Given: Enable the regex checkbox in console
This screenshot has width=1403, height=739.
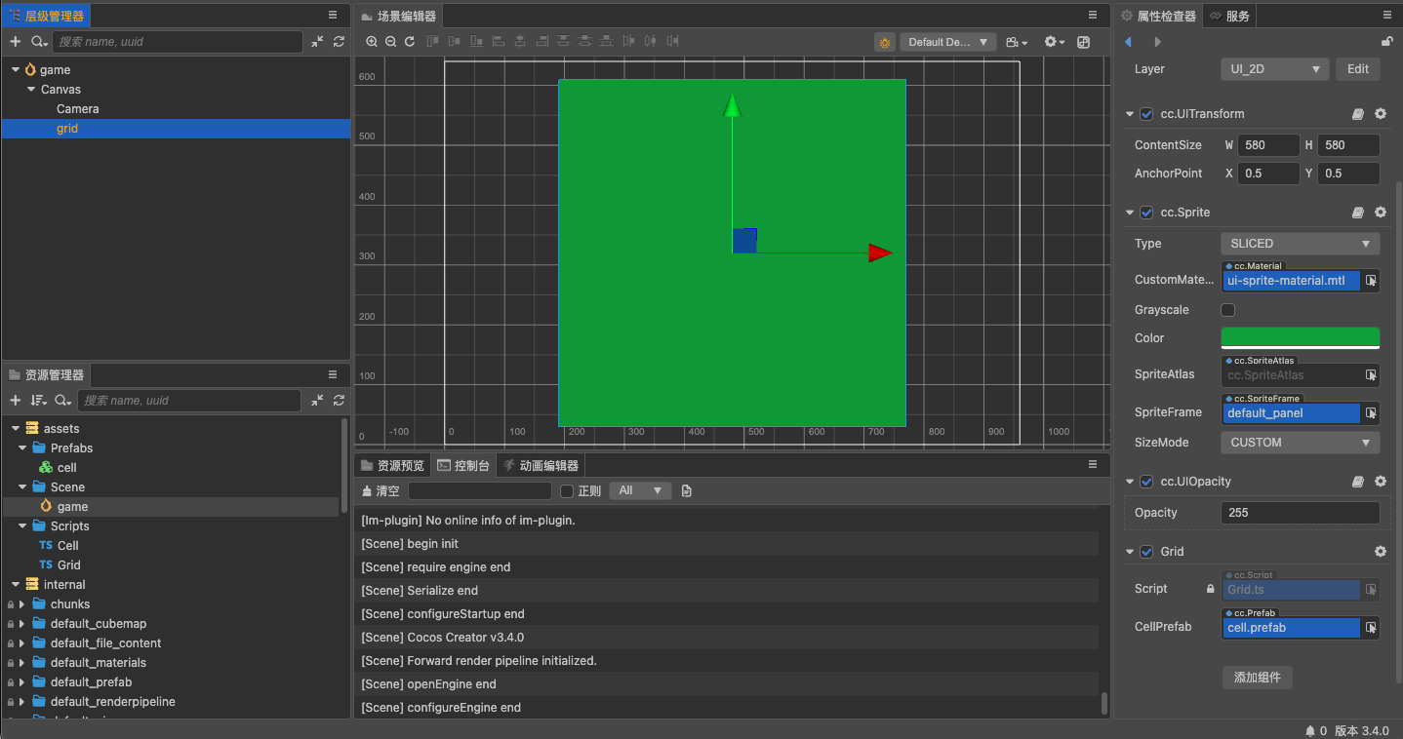Looking at the screenshot, I should 567,491.
